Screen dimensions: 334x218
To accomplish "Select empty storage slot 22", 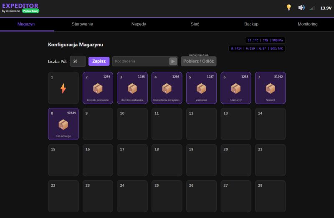I will (63, 196).
